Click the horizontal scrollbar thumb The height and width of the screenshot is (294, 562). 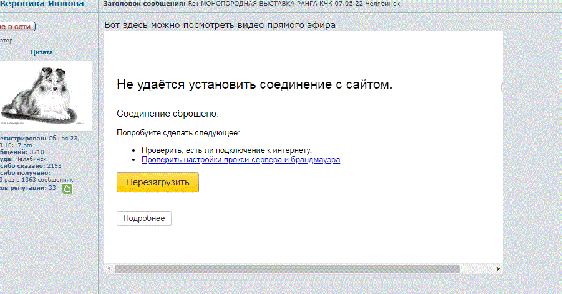coord(288,268)
